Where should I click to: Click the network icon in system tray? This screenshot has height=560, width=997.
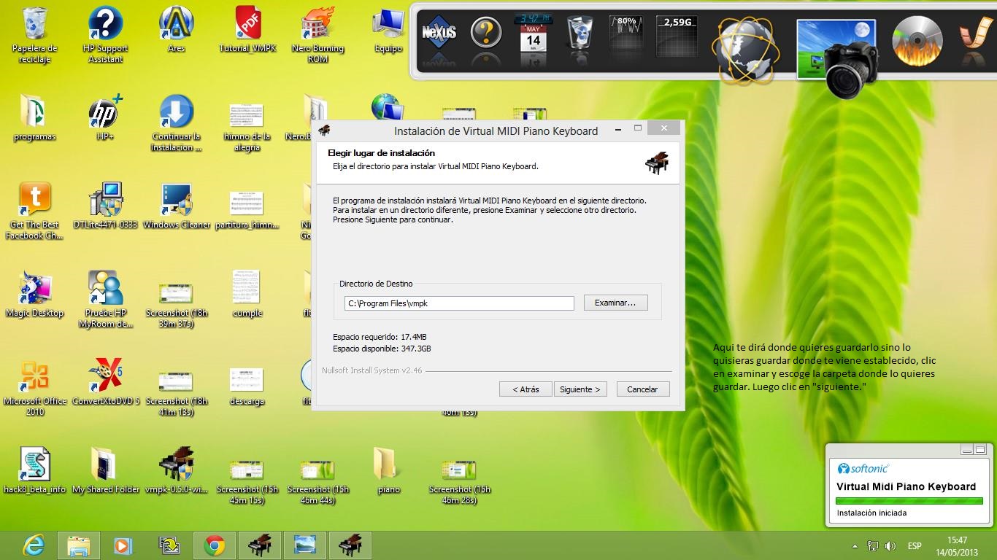coord(872,545)
